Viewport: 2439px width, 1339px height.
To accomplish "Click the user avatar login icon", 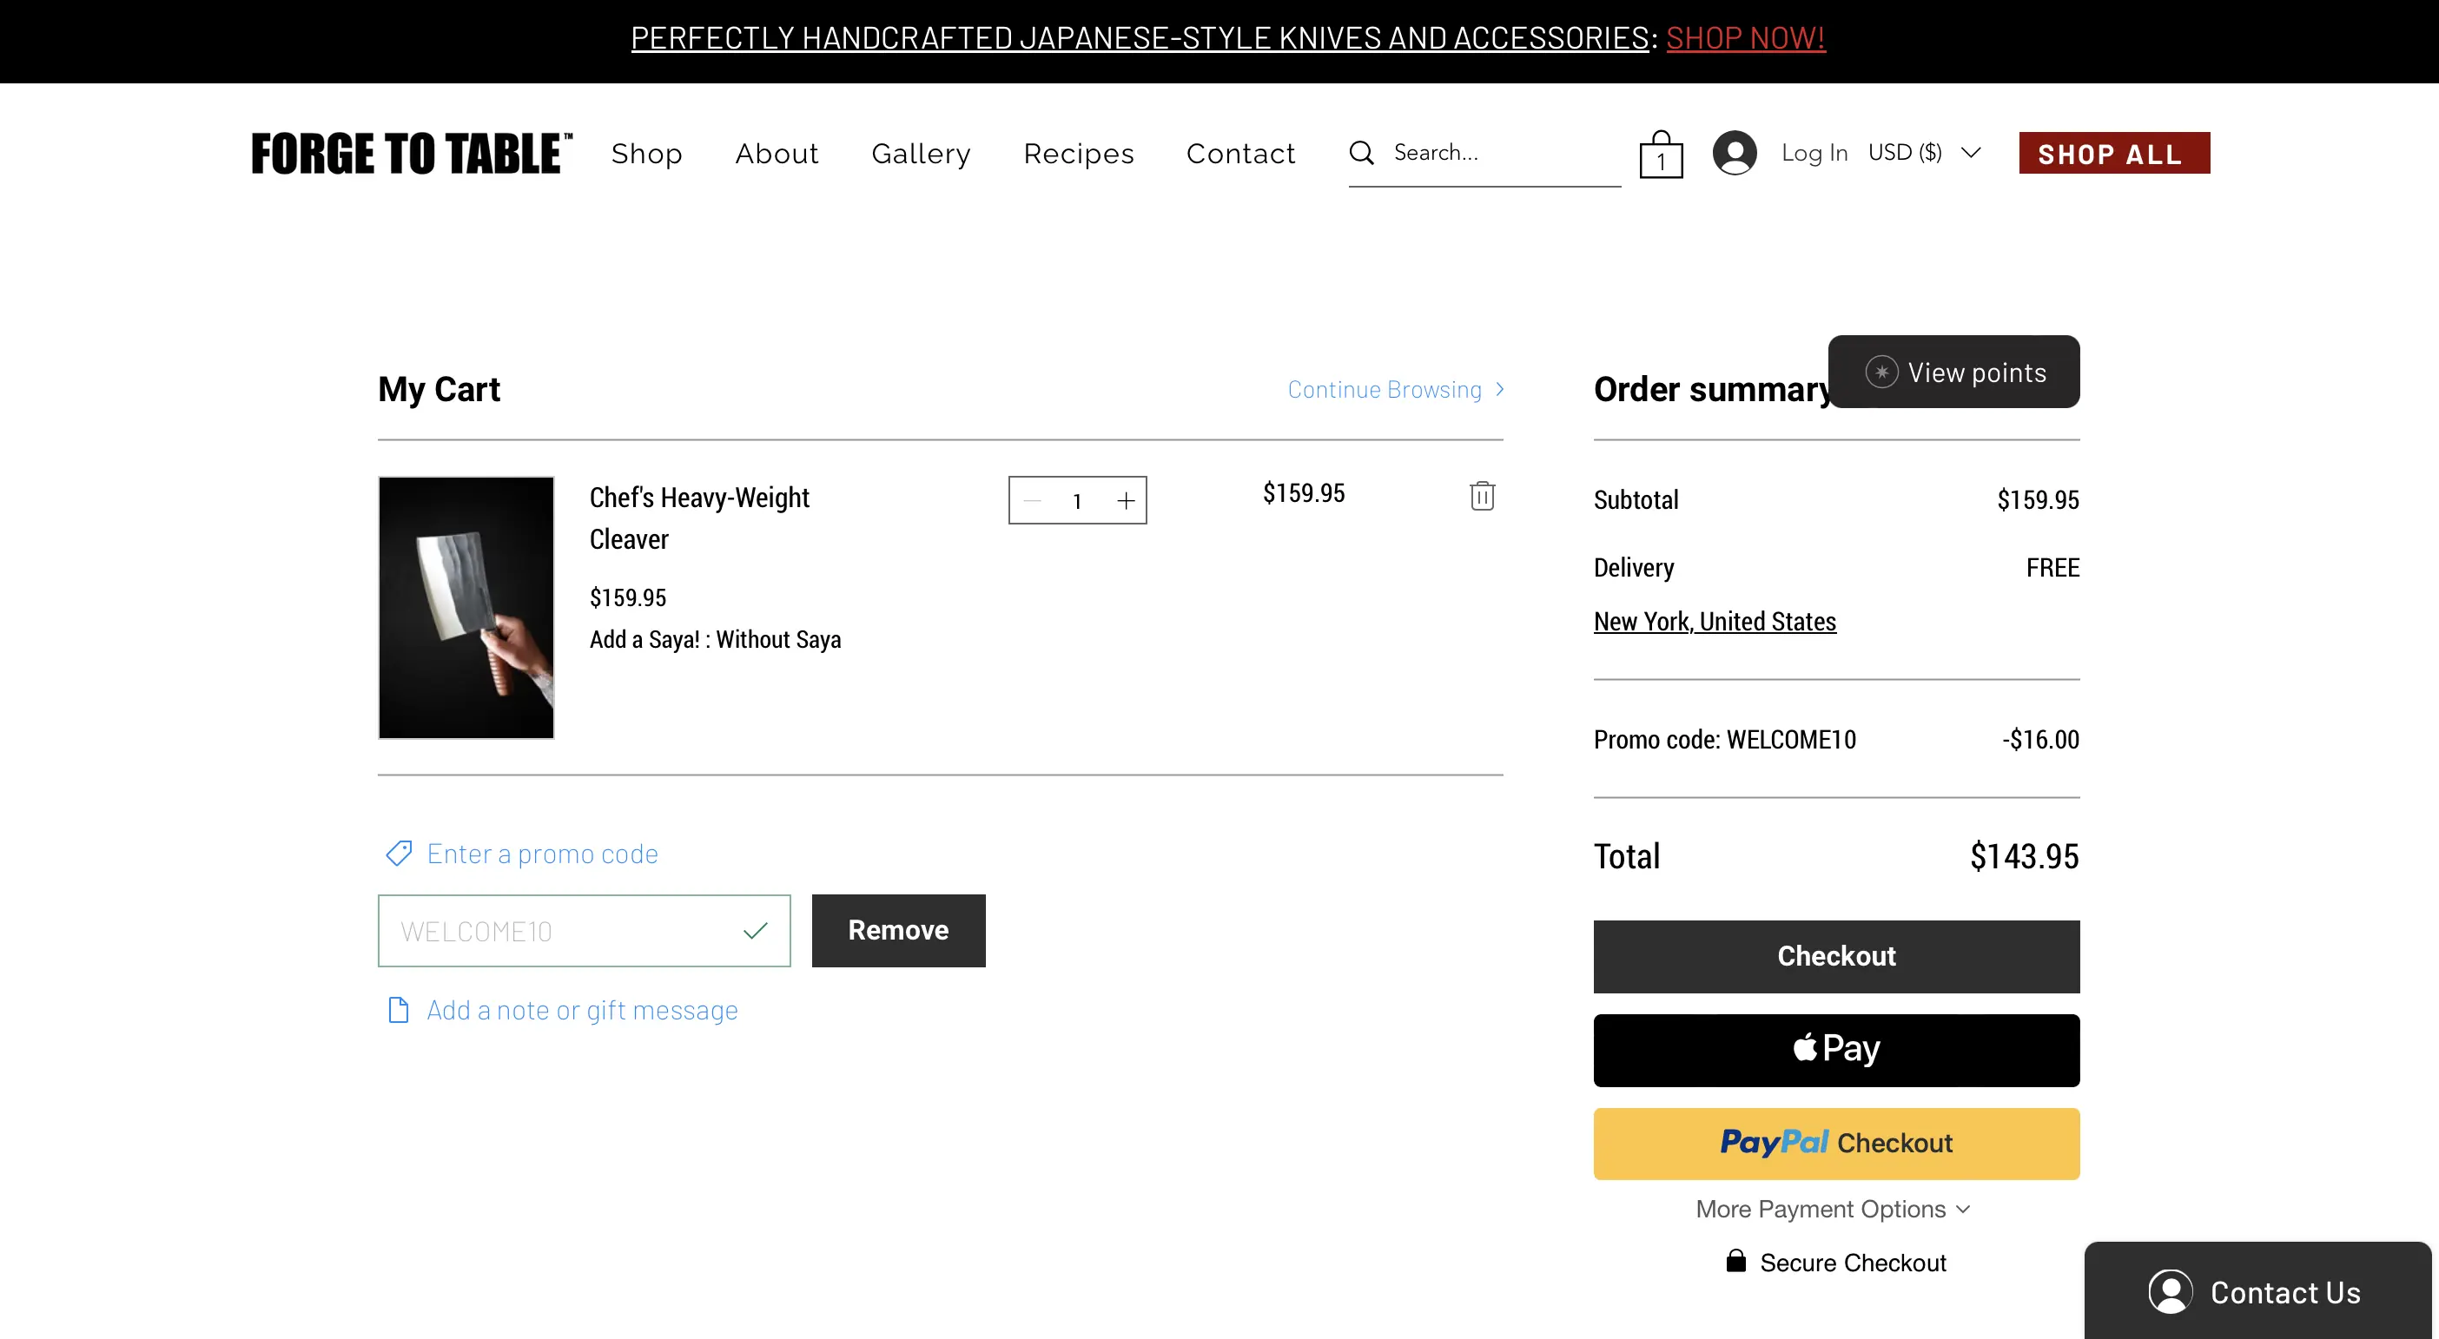I will [x=1734, y=152].
